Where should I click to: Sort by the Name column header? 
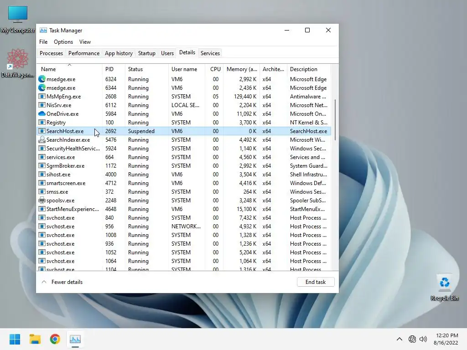69,69
